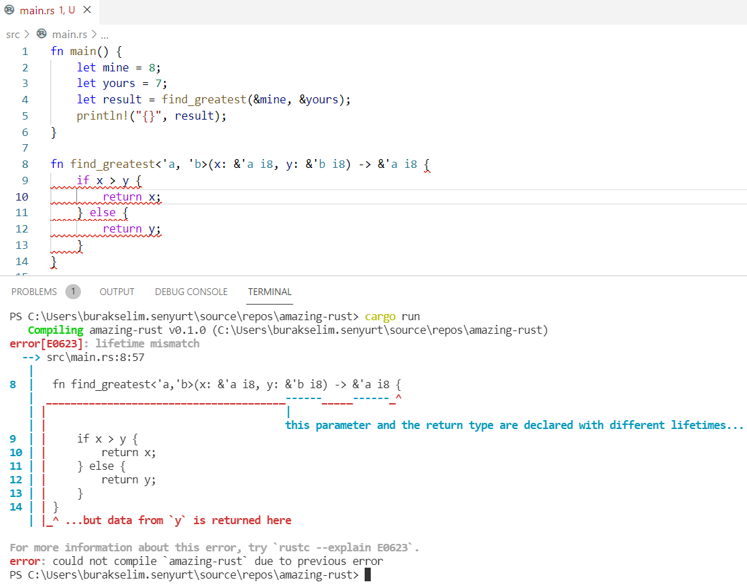Focus the terminal prompt at the cursor block
Screen dimensions: 747x584
[367, 574]
